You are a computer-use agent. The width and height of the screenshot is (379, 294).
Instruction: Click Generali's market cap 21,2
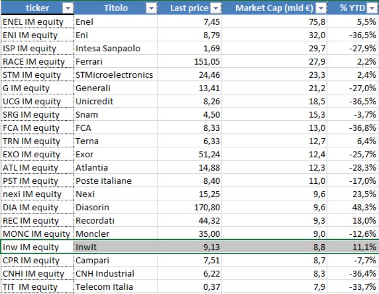(275, 88)
